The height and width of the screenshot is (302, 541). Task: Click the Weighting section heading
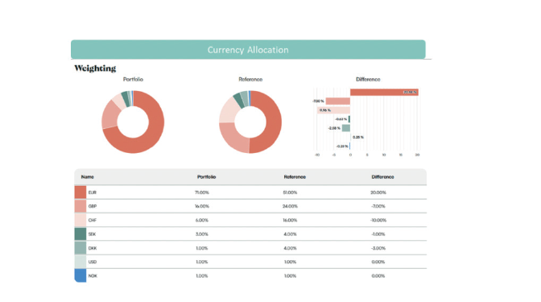click(x=95, y=68)
